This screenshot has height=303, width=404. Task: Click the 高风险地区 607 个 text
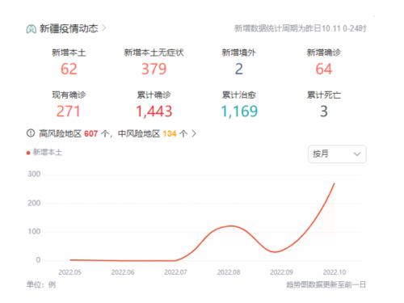click(x=74, y=133)
